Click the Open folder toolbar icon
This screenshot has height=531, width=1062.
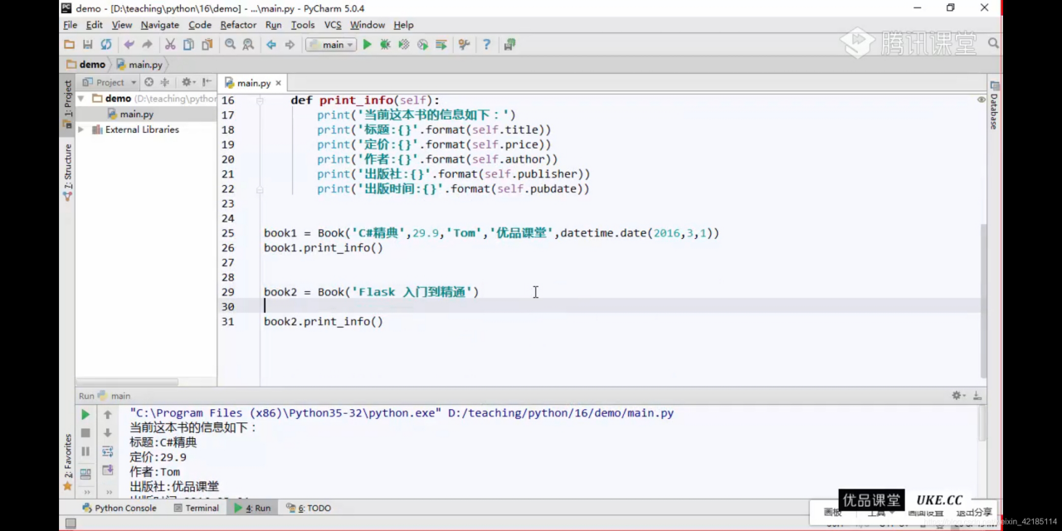(x=70, y=45)
